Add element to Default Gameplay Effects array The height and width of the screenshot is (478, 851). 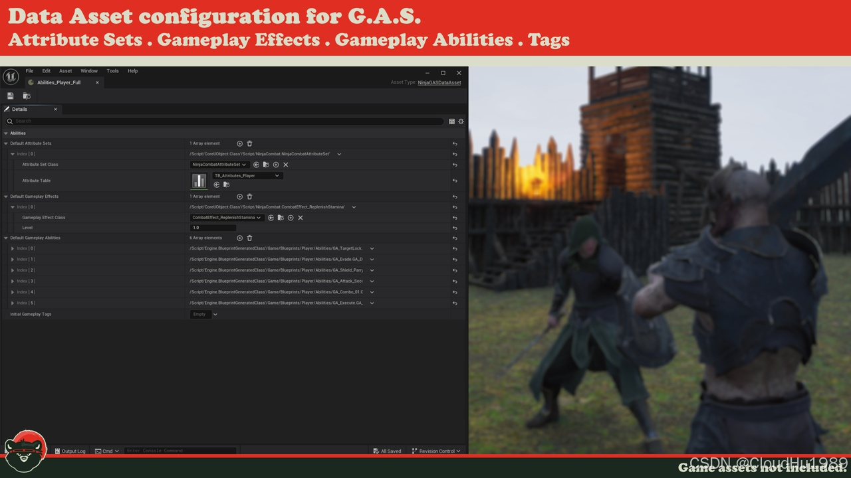[240, 197]
